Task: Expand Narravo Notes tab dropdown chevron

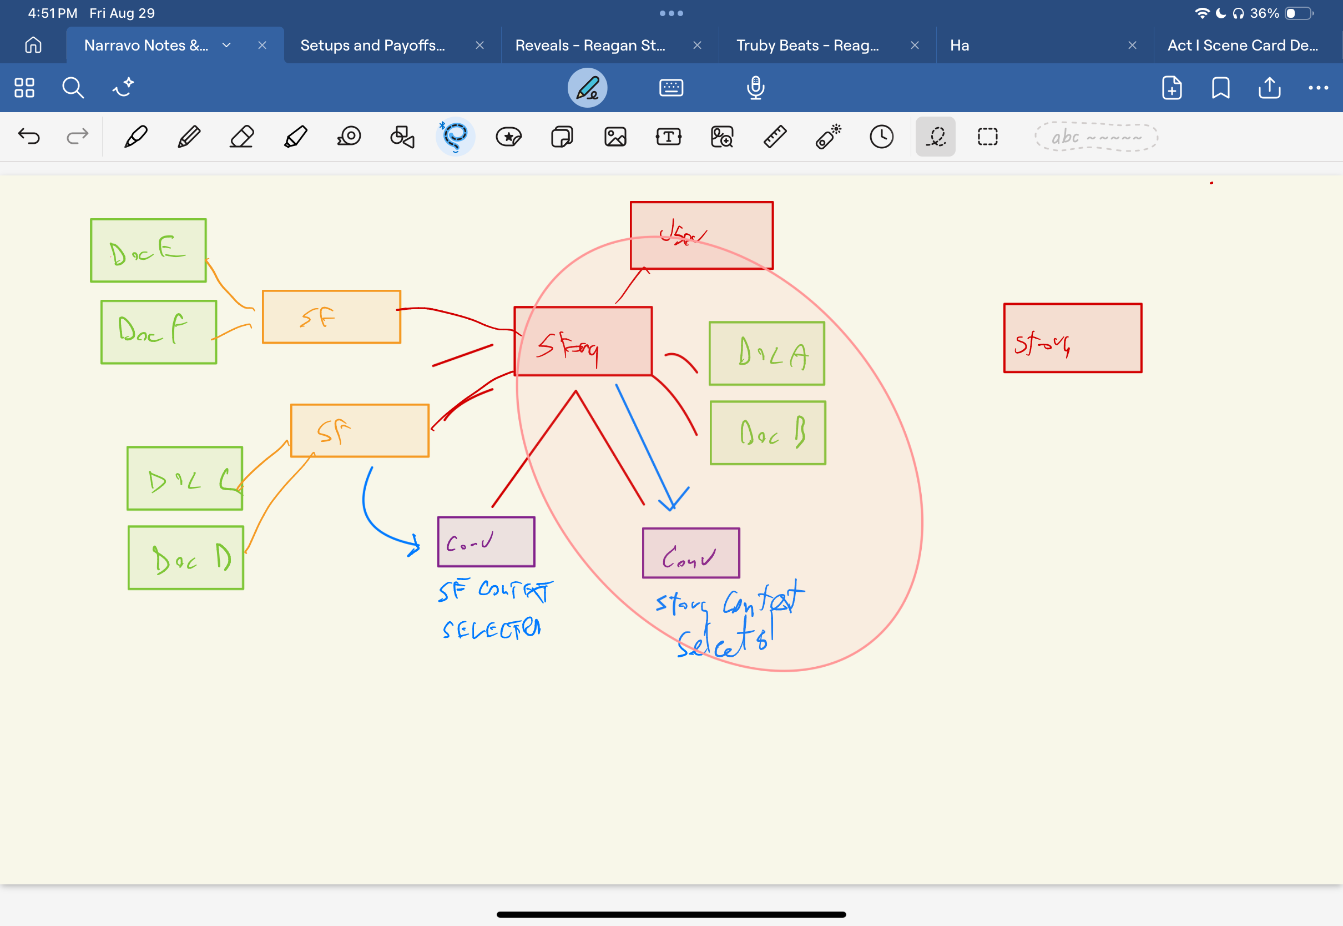Action: pyautogui.click(x=227, y=46)
